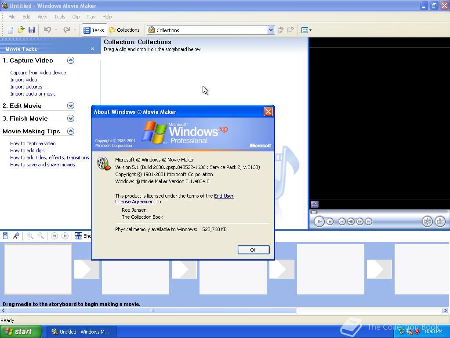Click the Import pictures link
This screenshot has width=450, height=338.
(26, 87)
